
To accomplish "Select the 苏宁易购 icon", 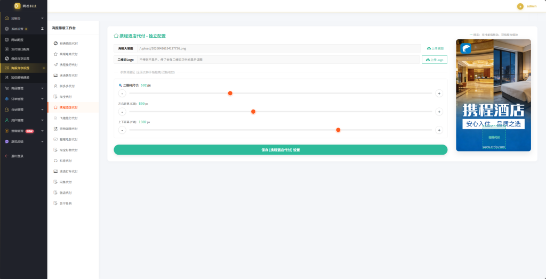I will tap(55, 204).
